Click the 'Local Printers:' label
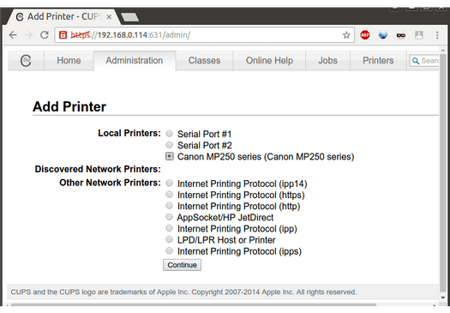 click(129, 133)
